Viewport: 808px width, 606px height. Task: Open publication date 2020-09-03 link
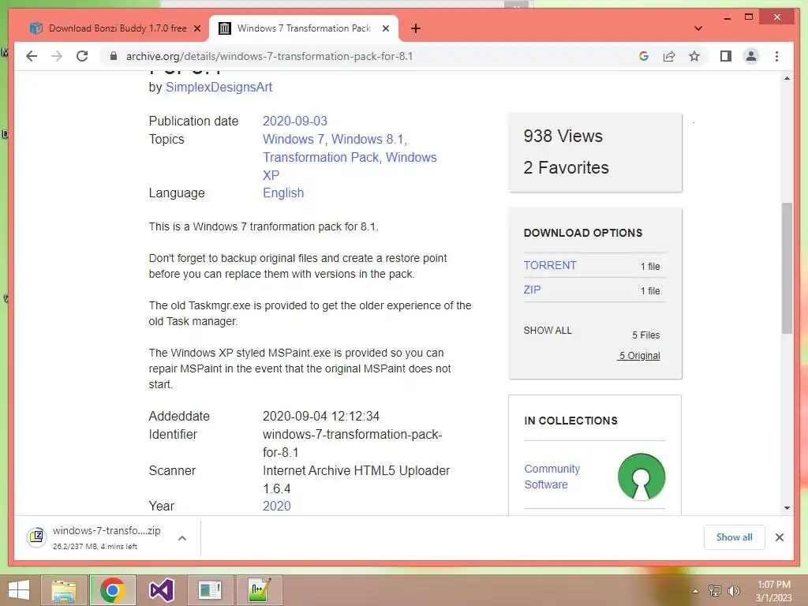point(295,121)
